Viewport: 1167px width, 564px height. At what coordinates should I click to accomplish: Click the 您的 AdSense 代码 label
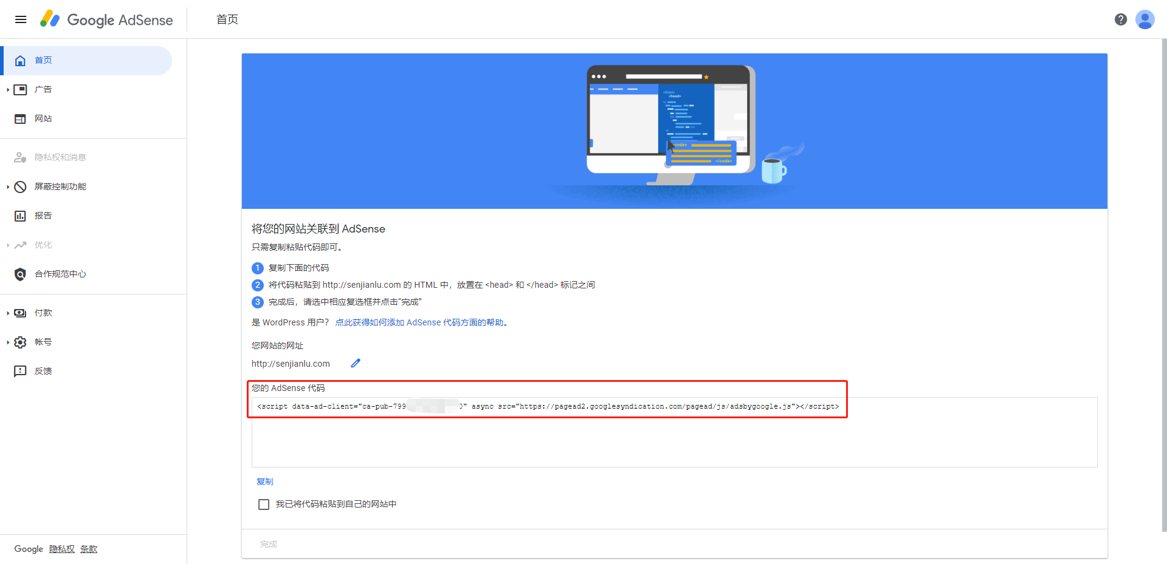coord(288,388)
